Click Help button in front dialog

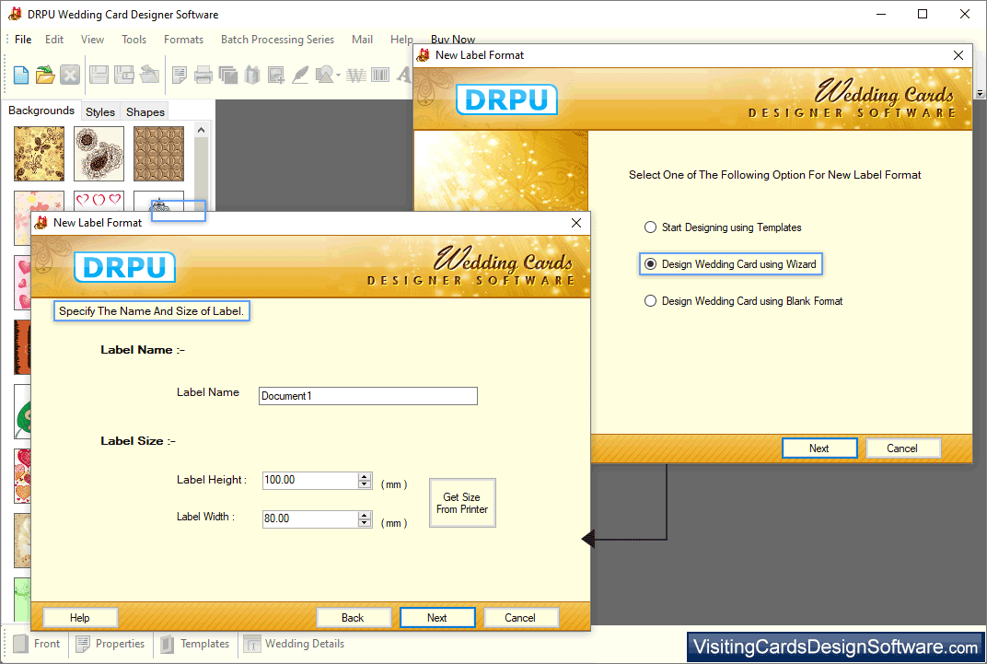[80, 617]
